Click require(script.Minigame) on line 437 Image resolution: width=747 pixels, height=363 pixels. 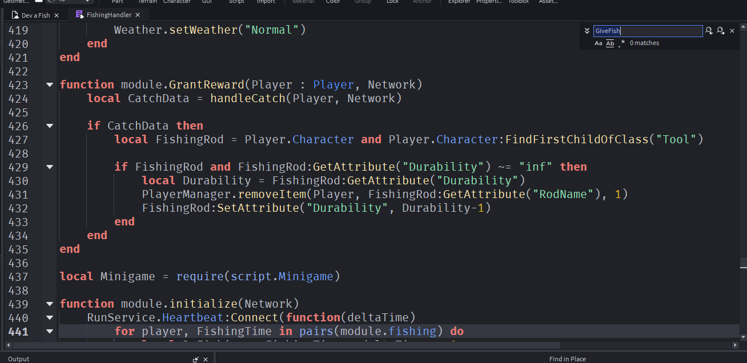258,276
